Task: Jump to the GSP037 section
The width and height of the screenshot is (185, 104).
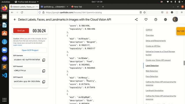Action: 149,30
